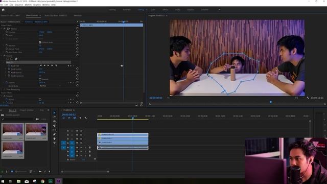Expand the Mask Feather property
The image size is (327, 184).
coord(6,69)
